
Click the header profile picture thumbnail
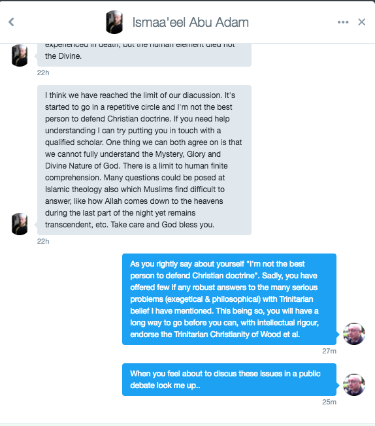coord(114,22)
